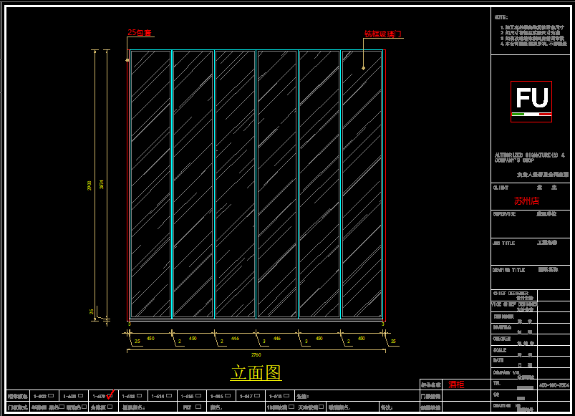Click the FU company logo

(531, 97)
